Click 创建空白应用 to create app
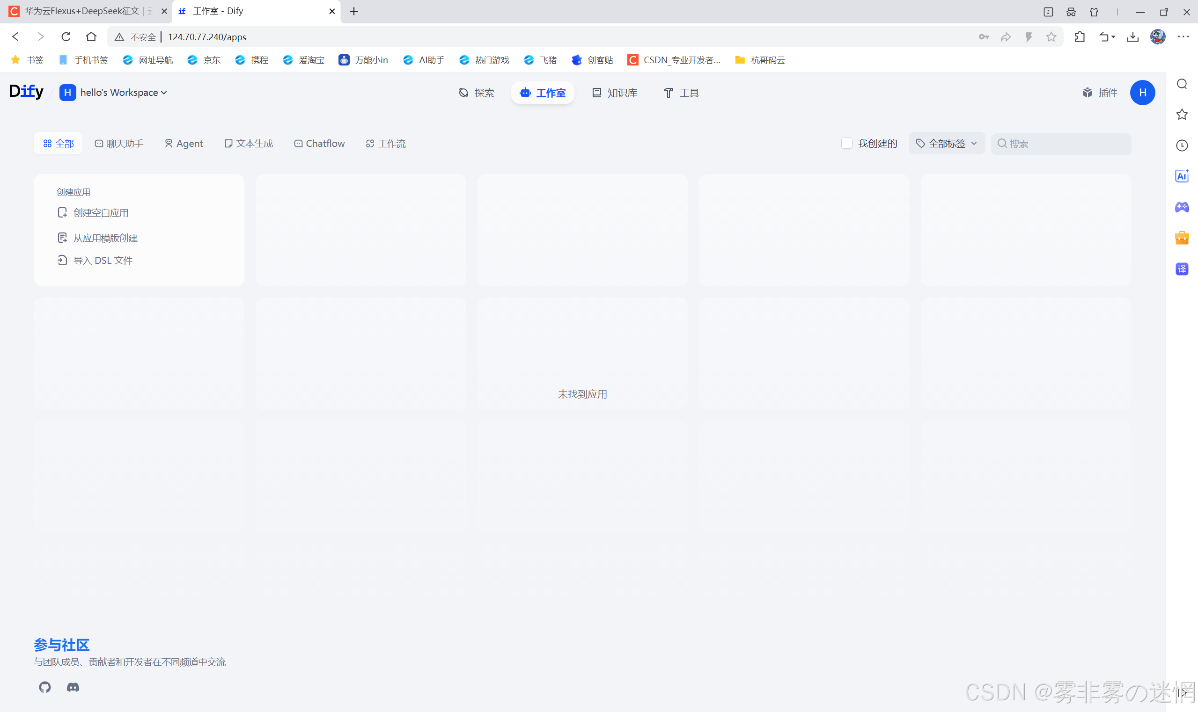 100,212
